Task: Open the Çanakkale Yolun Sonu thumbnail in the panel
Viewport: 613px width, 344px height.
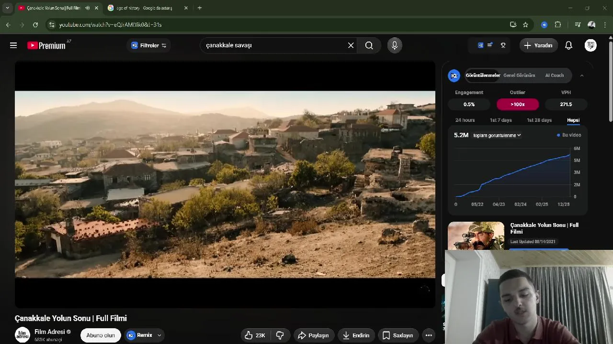Action: [476, 236]
